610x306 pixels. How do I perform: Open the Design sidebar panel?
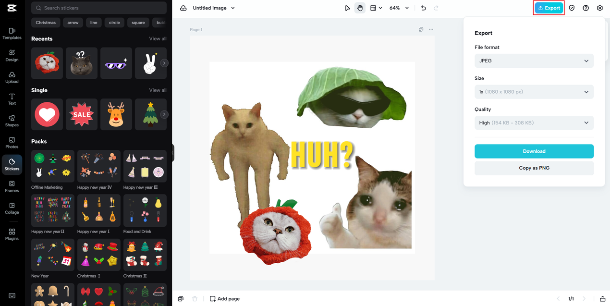coord(12,55)
